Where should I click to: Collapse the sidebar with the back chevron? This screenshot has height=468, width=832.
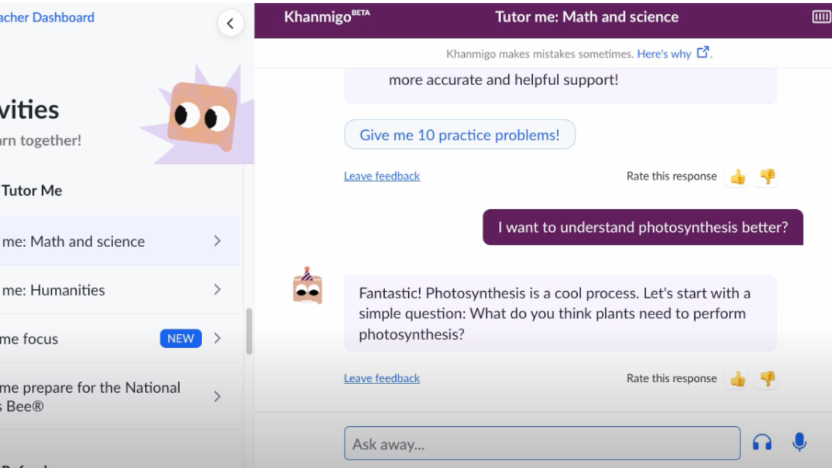click(x=230, y=24)
